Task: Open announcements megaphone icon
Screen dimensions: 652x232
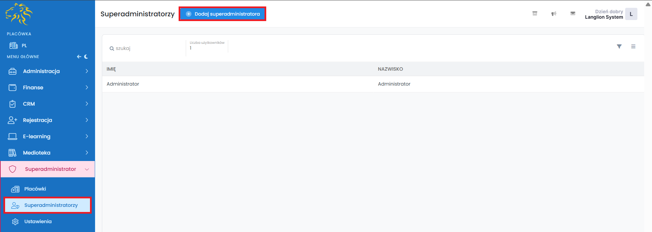Action: pyautogui.click(x=554, y=14)
